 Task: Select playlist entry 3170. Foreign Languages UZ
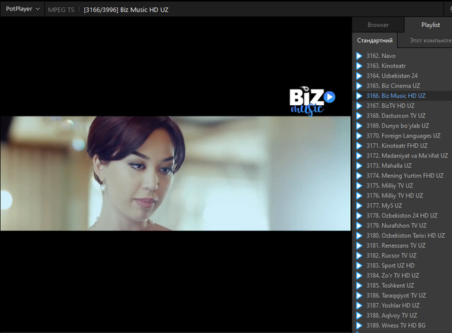point(403,135)
